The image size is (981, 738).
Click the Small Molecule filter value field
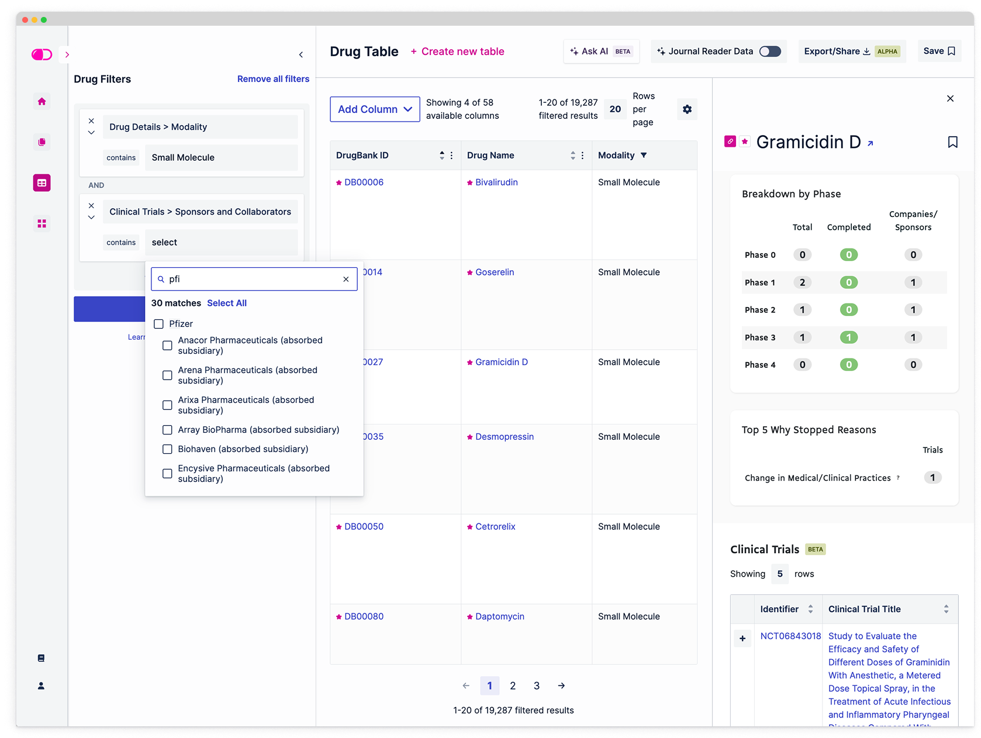(x=222, y=157)
